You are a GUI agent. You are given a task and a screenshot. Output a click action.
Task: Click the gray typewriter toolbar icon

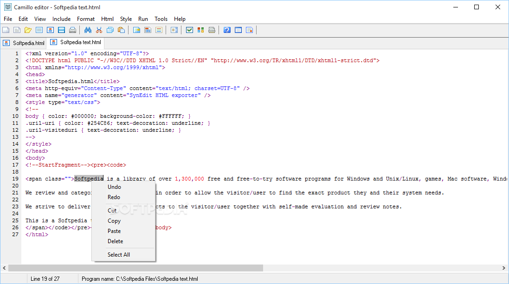212,30
